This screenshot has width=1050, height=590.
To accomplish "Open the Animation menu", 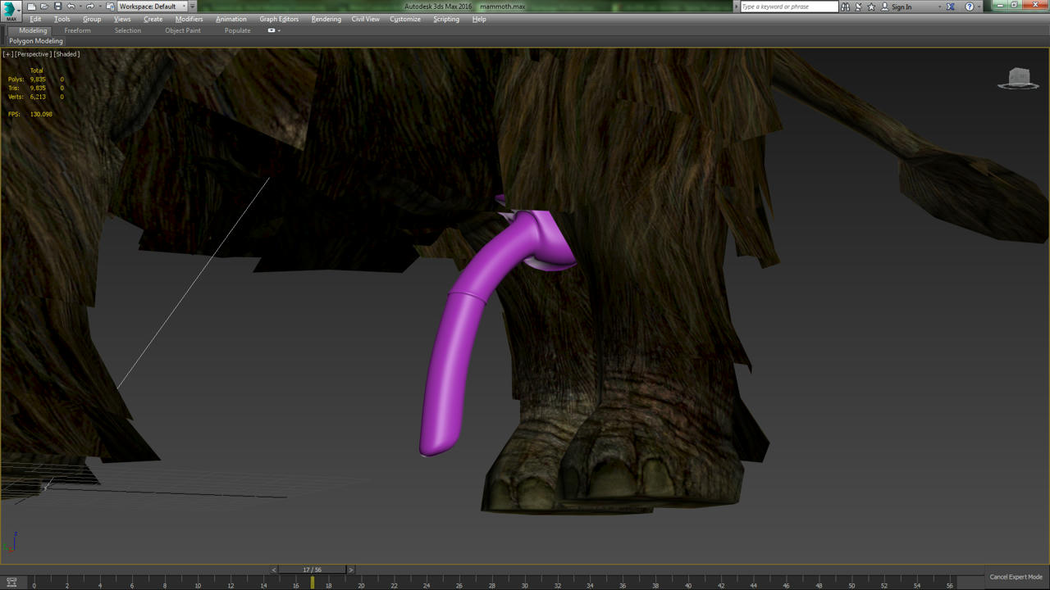I will (x=231, y=19).
